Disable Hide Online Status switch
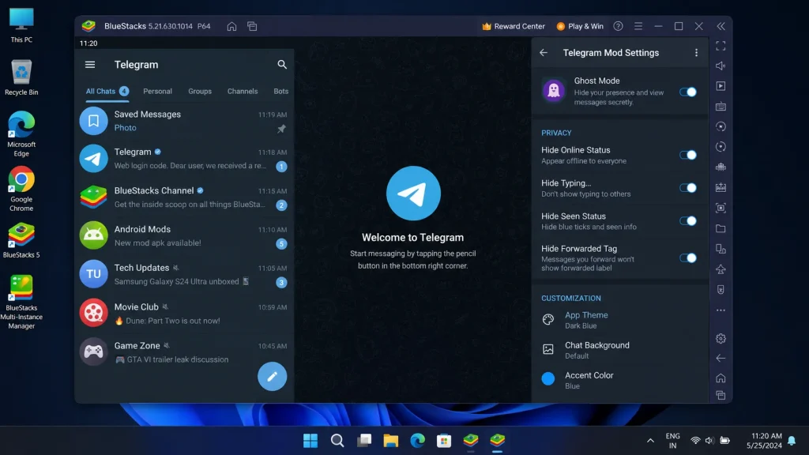This screenshot has width=809, height=455. (688, 155)
